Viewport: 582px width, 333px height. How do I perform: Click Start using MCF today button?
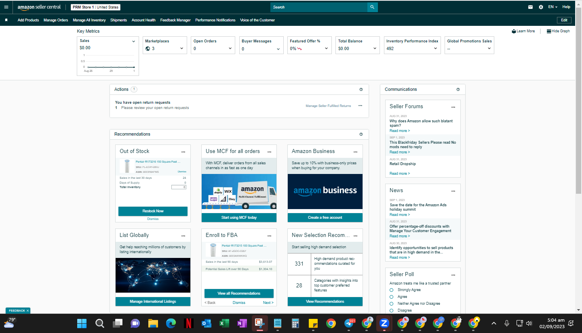(239, 218)
